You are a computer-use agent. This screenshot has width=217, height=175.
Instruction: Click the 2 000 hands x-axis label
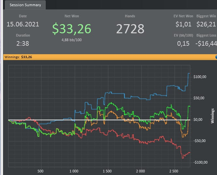click(140, 171)
